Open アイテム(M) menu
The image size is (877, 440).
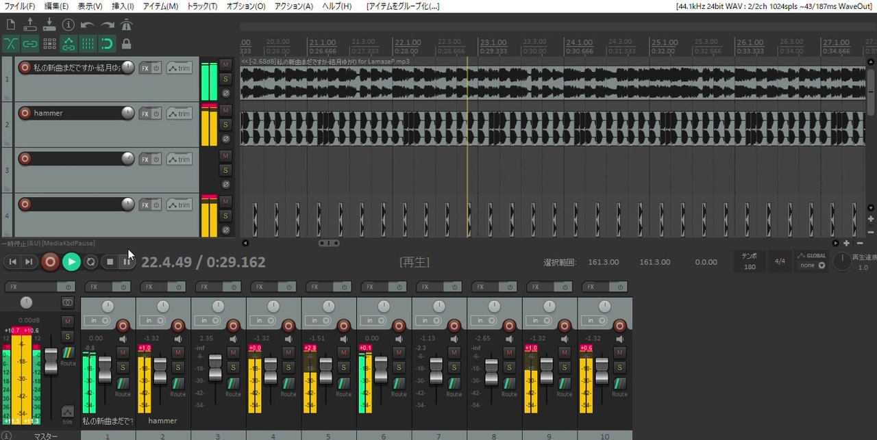[160, 6]
